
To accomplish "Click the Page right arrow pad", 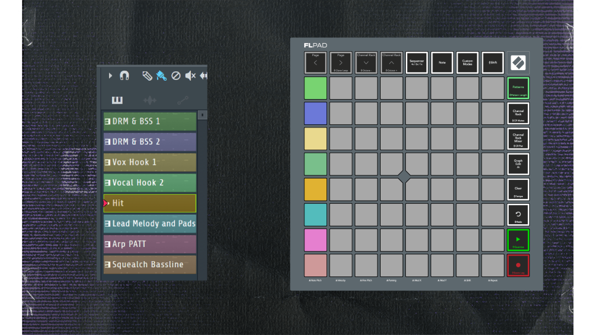I will 341,63.
